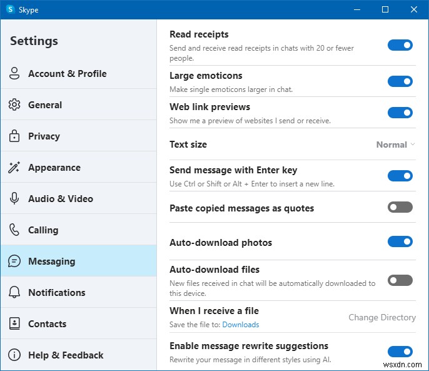Click the Auto-download files label
The image size is (429, 371).
[214, 270]
